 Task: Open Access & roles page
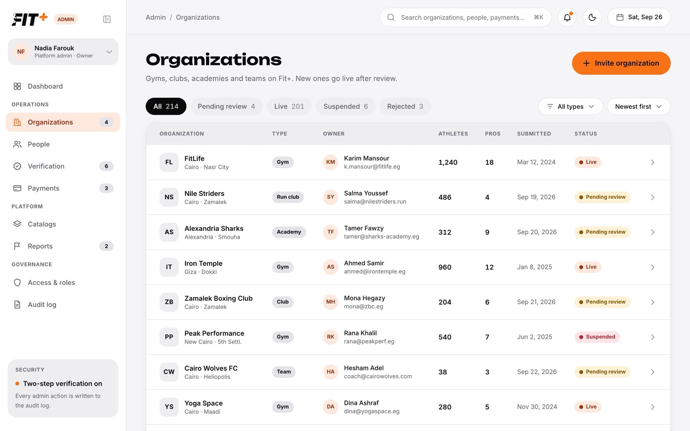coord(63,282)
